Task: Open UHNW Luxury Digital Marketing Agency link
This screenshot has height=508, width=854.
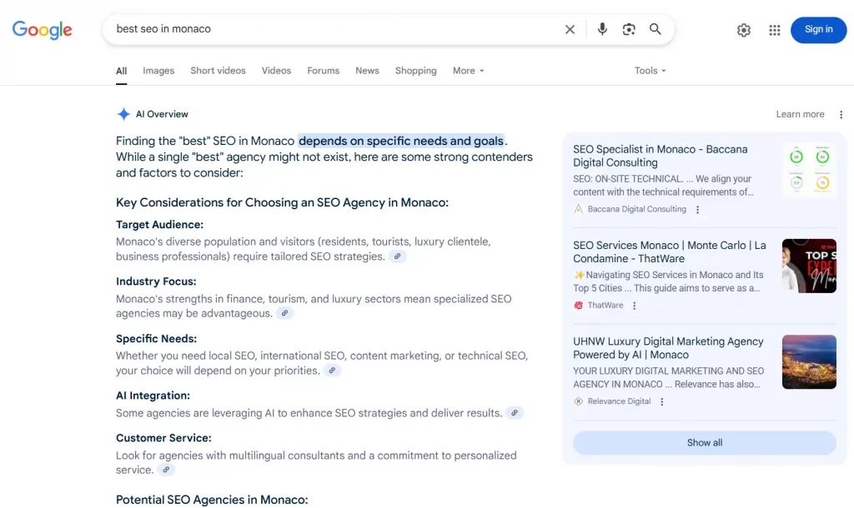Action: click(668, 348)
